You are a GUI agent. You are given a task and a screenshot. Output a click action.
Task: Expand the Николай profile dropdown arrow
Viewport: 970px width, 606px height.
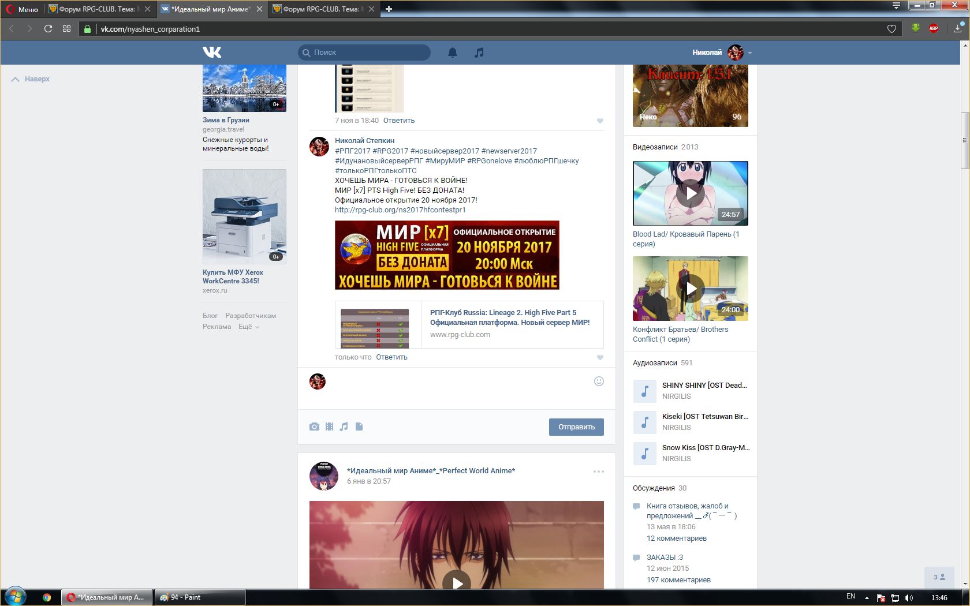pos(750,53)
